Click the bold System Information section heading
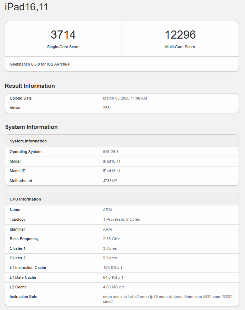Image resolution: width=245 pixels, height=310 pixels. click(31, 127)
